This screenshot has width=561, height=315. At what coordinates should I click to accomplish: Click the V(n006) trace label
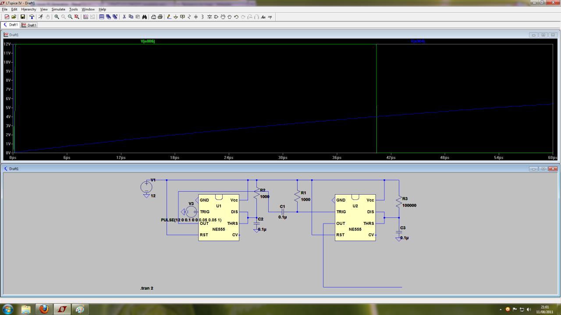point(148,41)
